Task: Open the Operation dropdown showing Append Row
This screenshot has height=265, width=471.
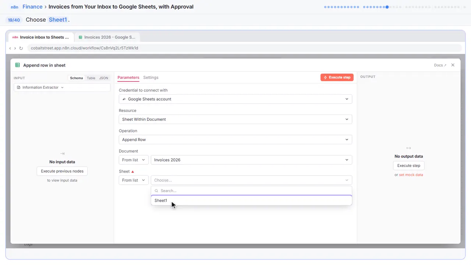Action: coord(235,139)
